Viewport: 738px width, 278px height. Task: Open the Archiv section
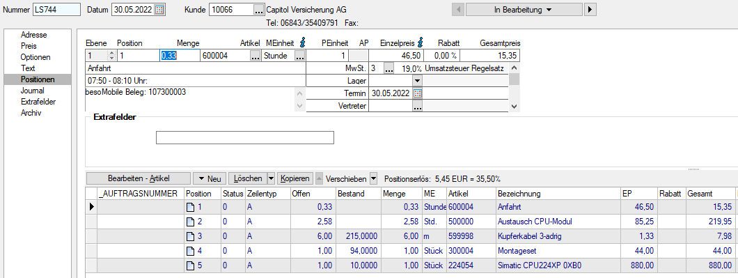click(x=31, y=113)
